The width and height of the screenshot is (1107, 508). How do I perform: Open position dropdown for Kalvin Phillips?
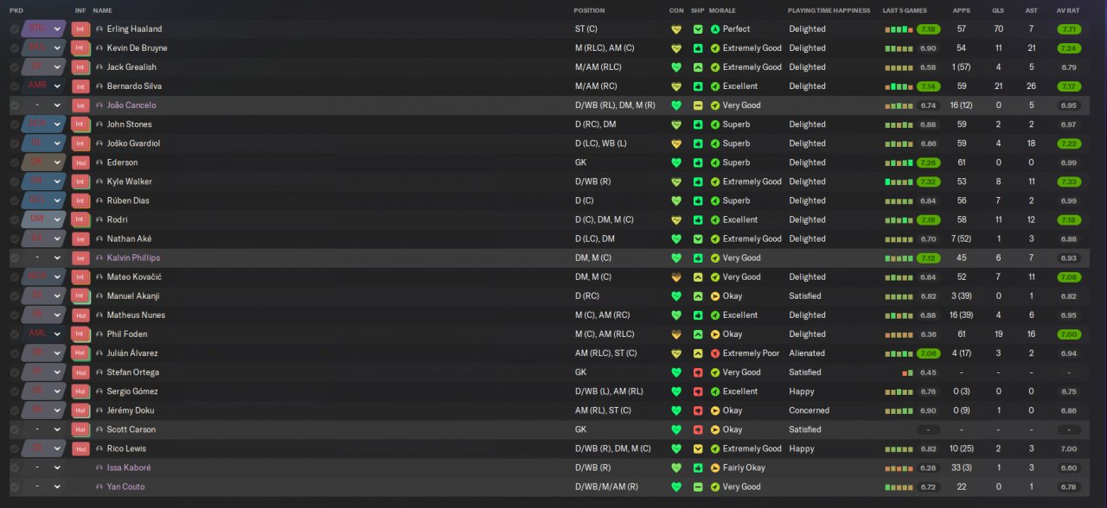(x=57, y=257)
